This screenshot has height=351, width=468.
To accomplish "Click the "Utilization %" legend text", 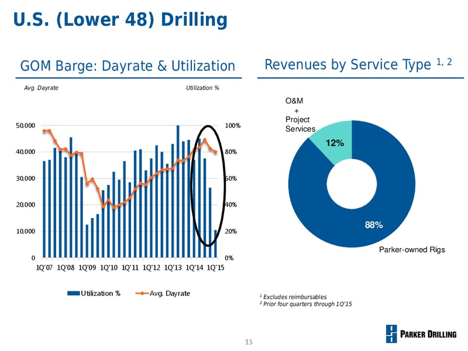I will [x=101, y=294].
